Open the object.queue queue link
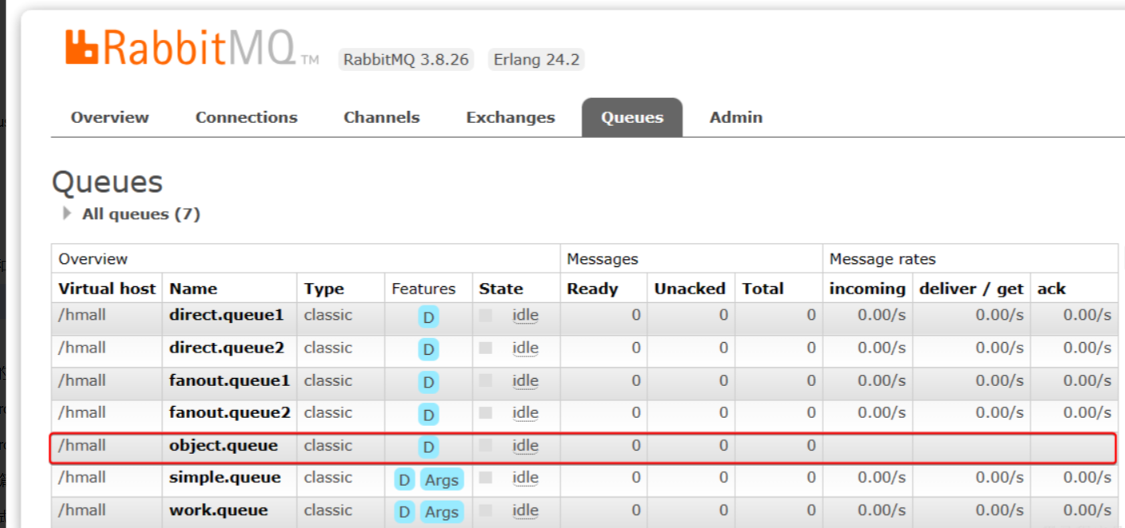The height and width of the screenshot is (528, 1125). pyautogui.click(x=224, y=445)
